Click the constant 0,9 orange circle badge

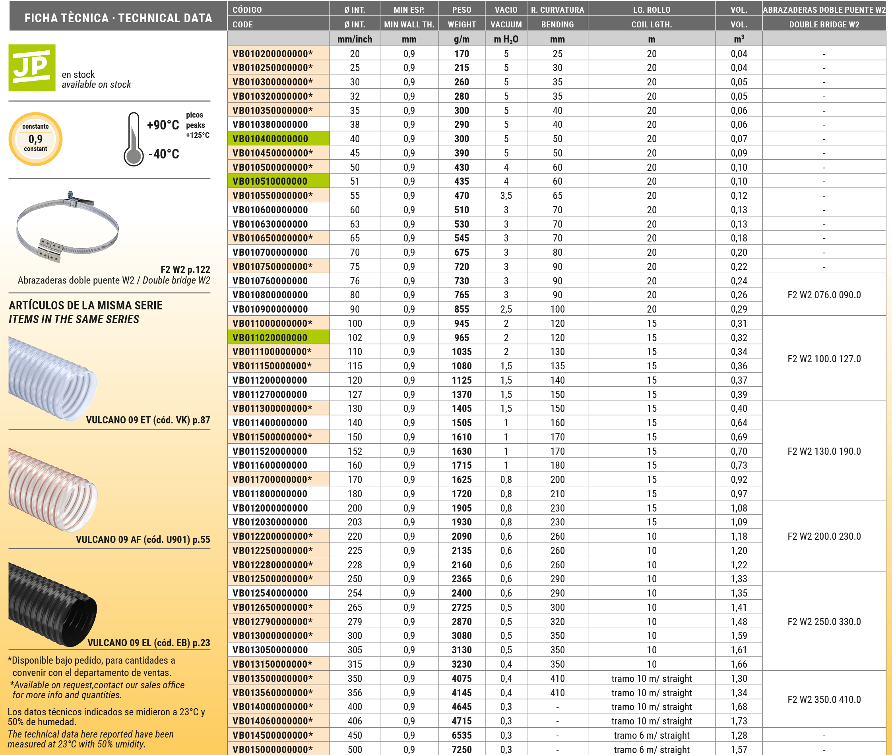coord(35,139)
